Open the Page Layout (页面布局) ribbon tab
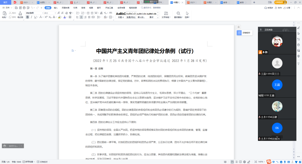This screenshot has height=164, width=302. point(65,7)
